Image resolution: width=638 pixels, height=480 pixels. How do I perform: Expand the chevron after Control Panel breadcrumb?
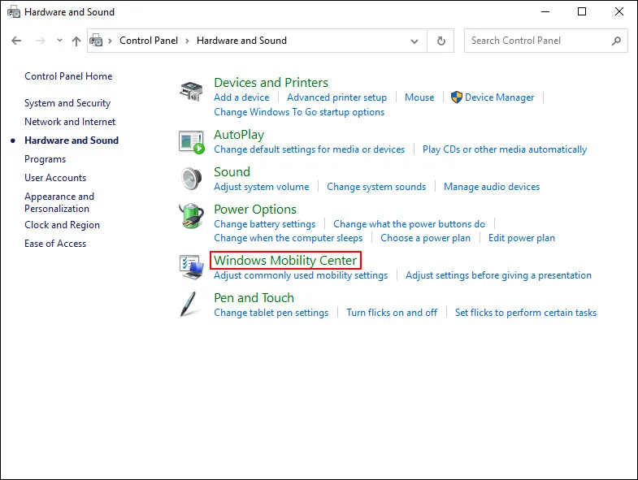(187, 41)
